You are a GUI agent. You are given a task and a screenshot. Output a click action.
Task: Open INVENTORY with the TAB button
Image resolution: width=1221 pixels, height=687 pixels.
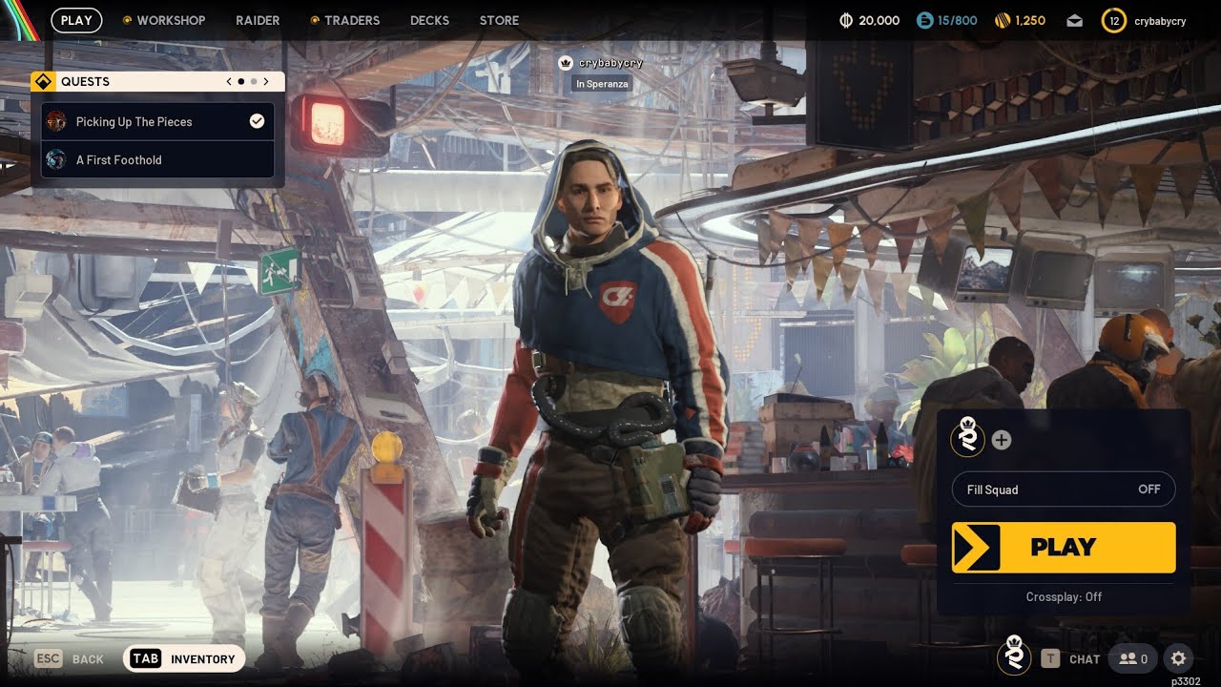[184, 658]
